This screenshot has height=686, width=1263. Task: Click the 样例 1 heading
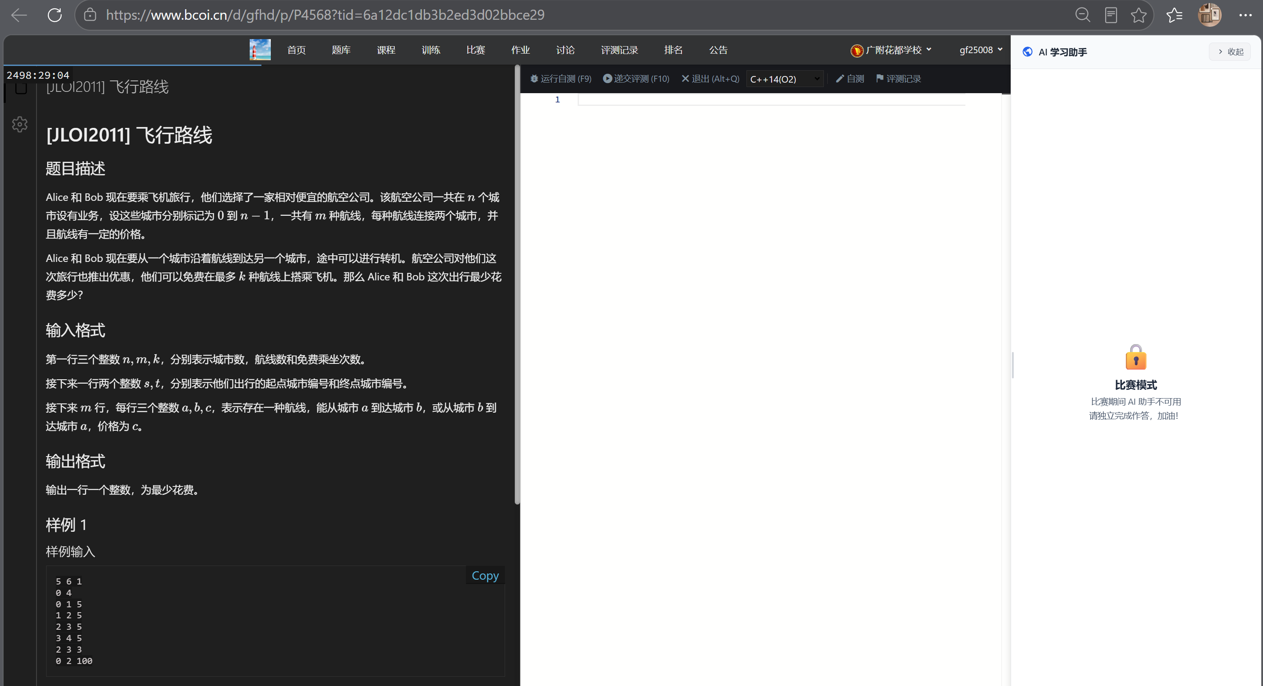[x=66, y=525]
